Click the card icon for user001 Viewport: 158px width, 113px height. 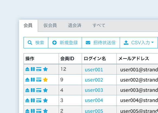39,69
